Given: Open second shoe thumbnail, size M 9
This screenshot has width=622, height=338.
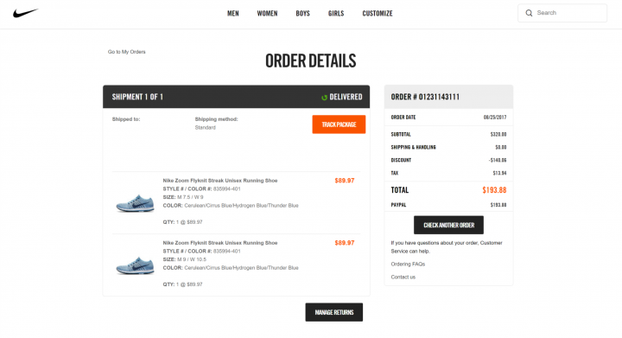Looking at the screenshot, I should click(x=135, y=265).
